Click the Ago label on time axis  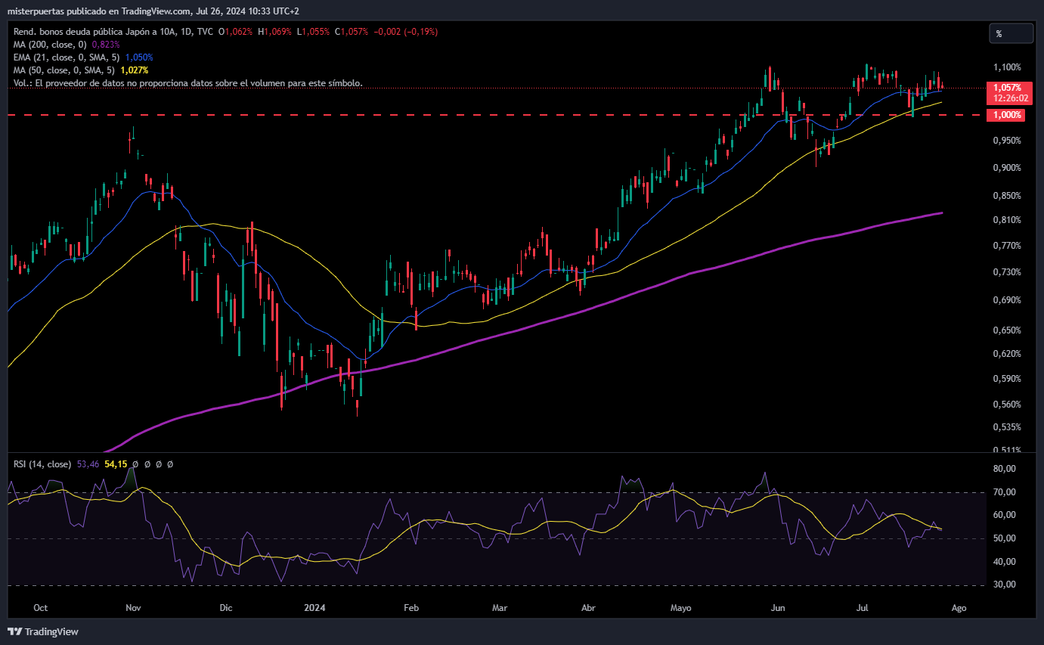959,607
